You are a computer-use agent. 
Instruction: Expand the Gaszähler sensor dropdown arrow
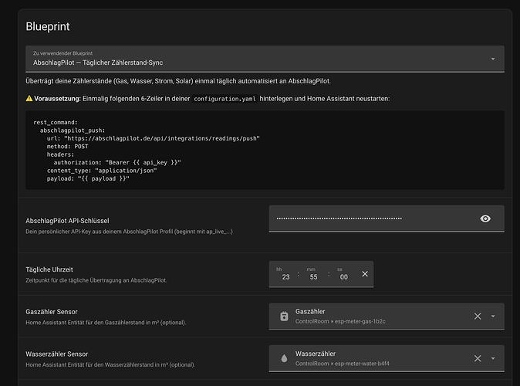pos(493,317)
